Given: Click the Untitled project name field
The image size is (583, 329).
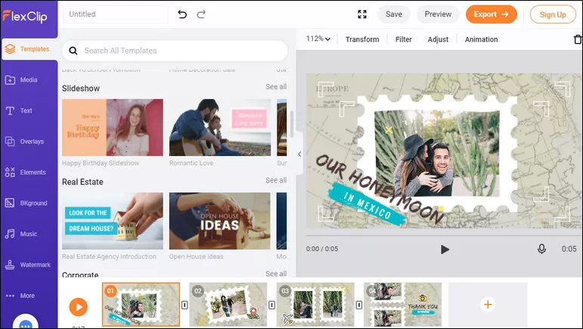Looking at the screenshot, I should coord(115,14).
